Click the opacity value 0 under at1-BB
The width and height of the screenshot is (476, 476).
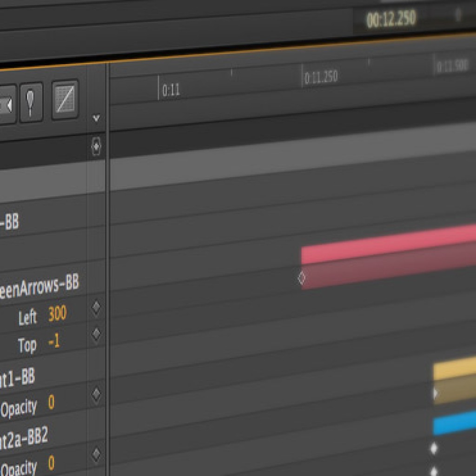click(x=51, y=403)
